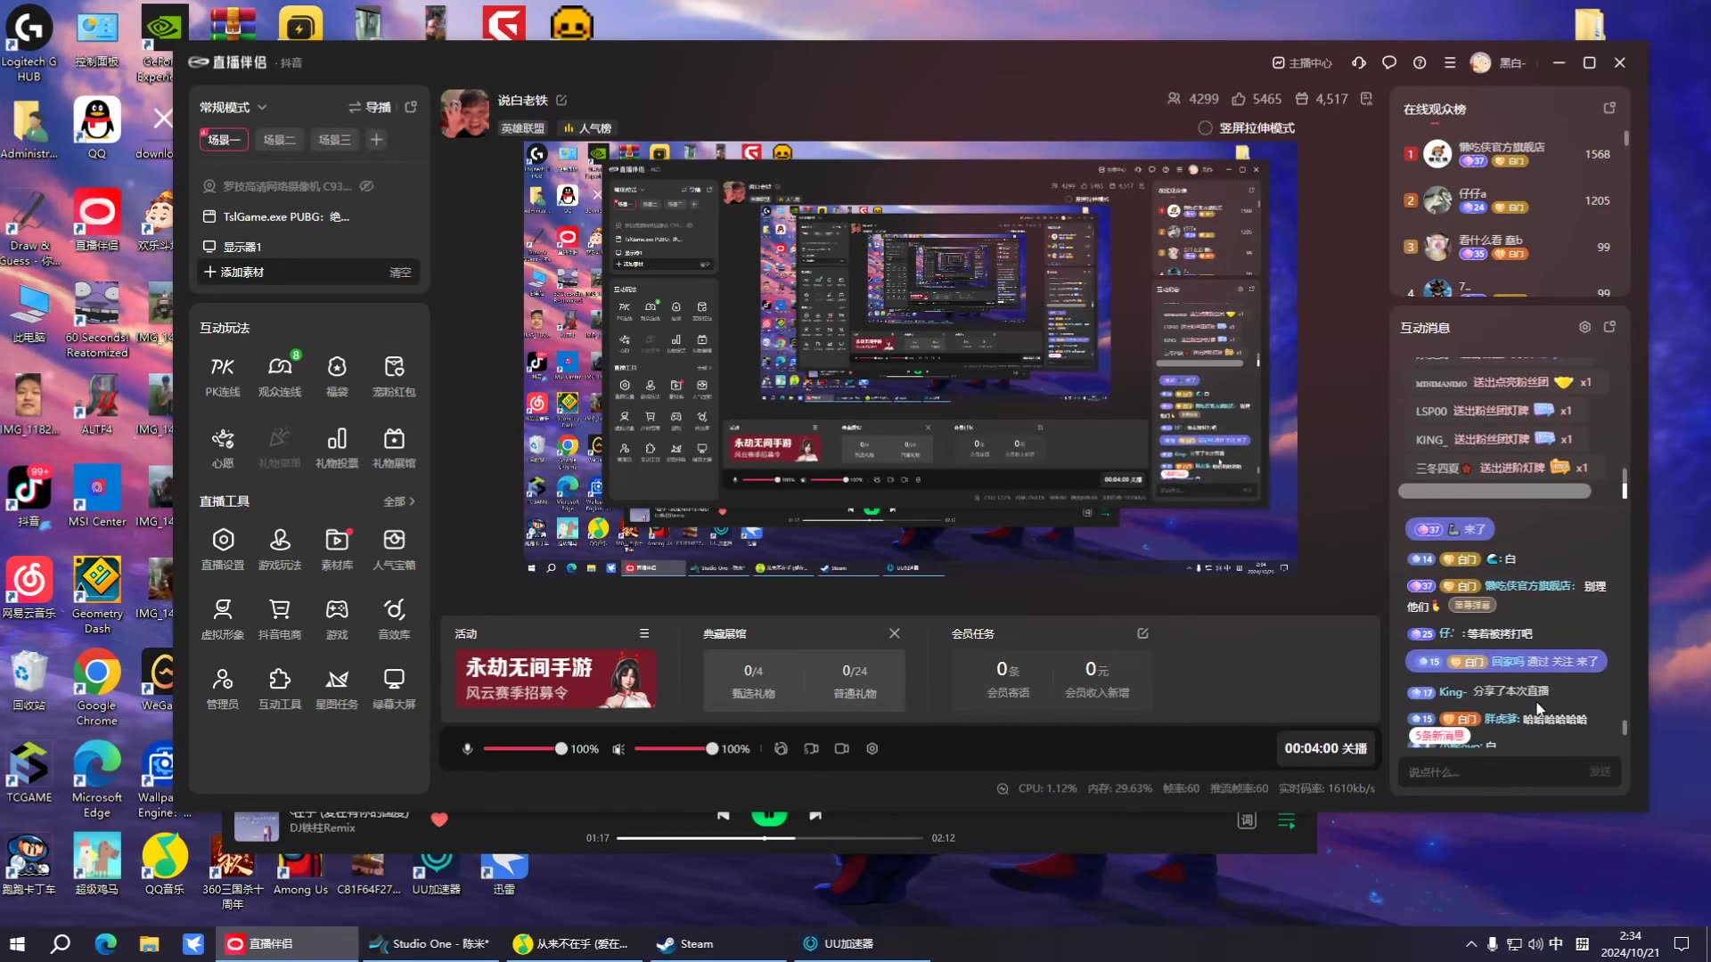Open the 心愿 wish tool
This screenshot has height=962, width=1711.
point(222,448)
